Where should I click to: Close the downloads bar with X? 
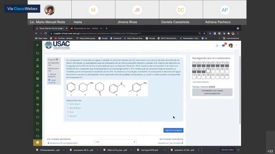[238, 150]
